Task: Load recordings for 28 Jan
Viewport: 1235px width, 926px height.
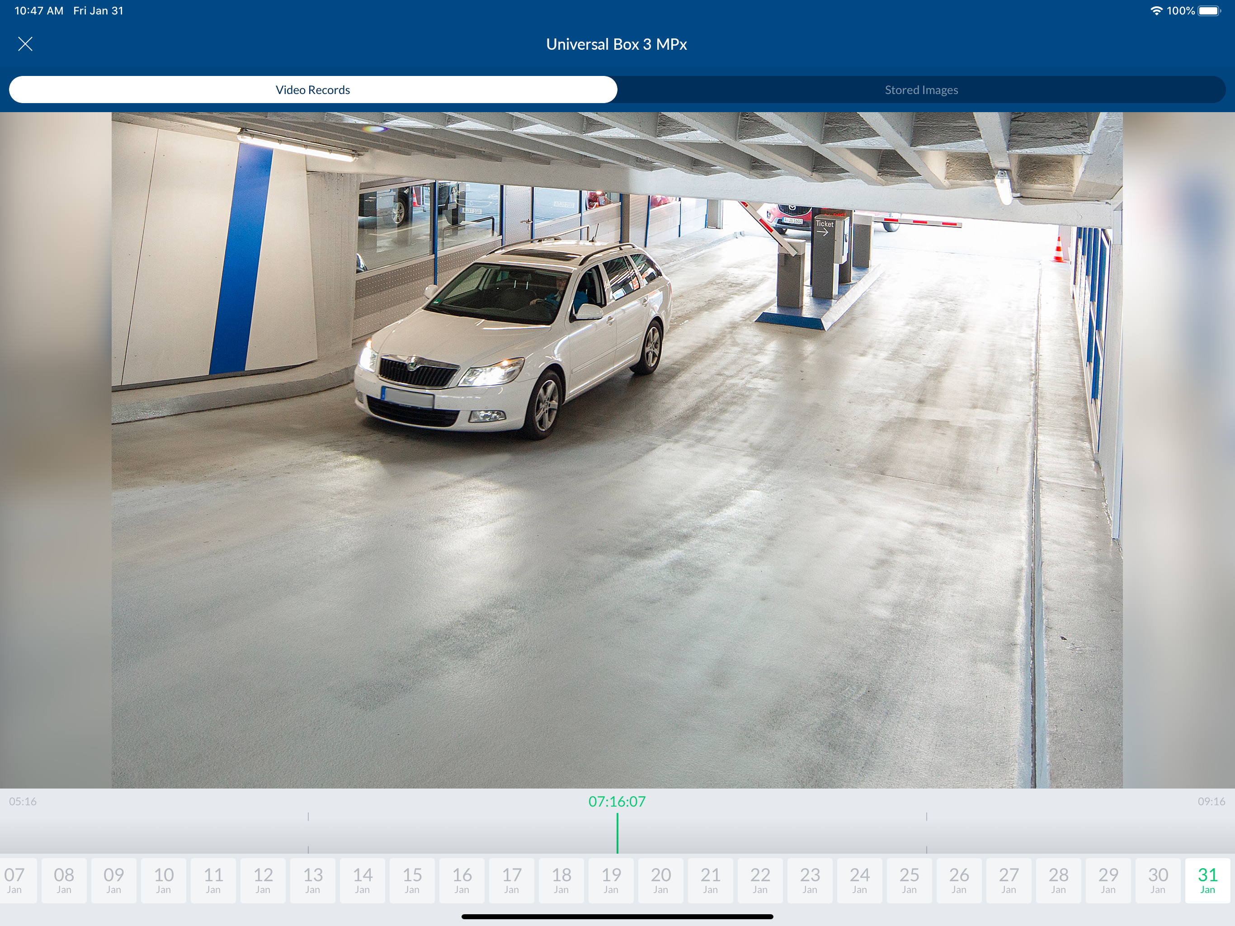Action: (1058, 880)
